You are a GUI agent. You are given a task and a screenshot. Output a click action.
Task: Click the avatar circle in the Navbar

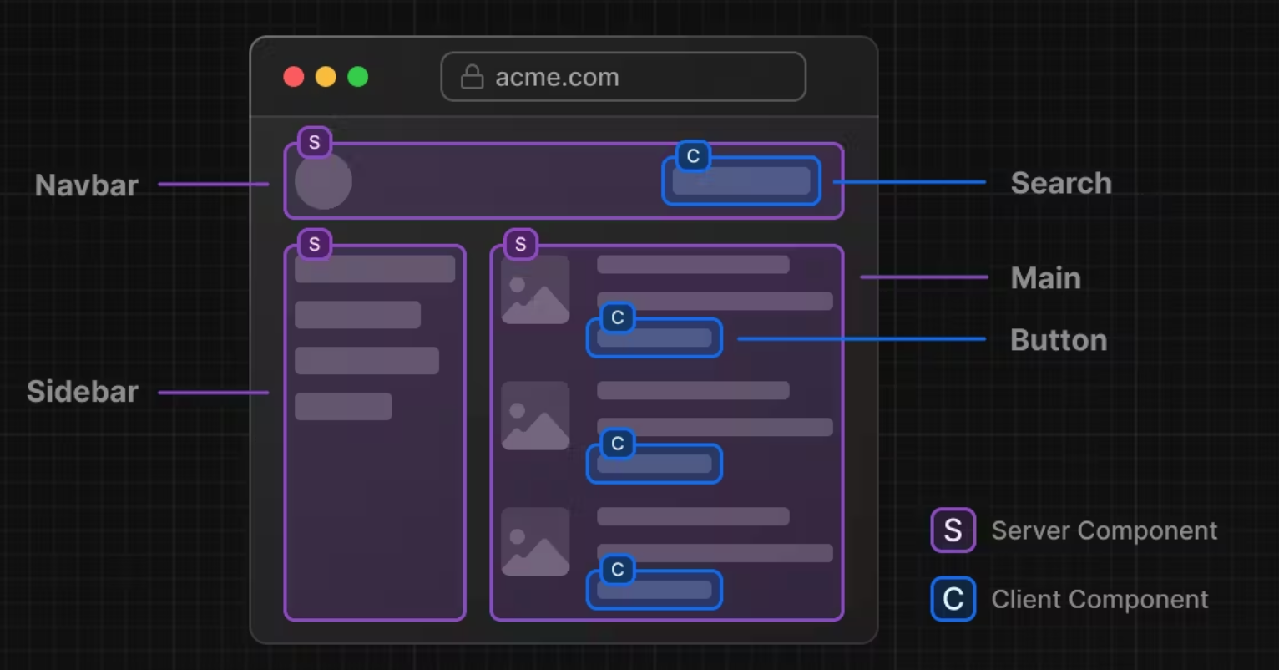(x=323, y=180)
